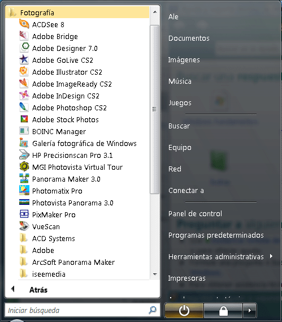Screen dimensions: 282x322
Task: Click the Photovista Panorama 3.0 icon
Action: pyautogui.click(x=24, y=203)
